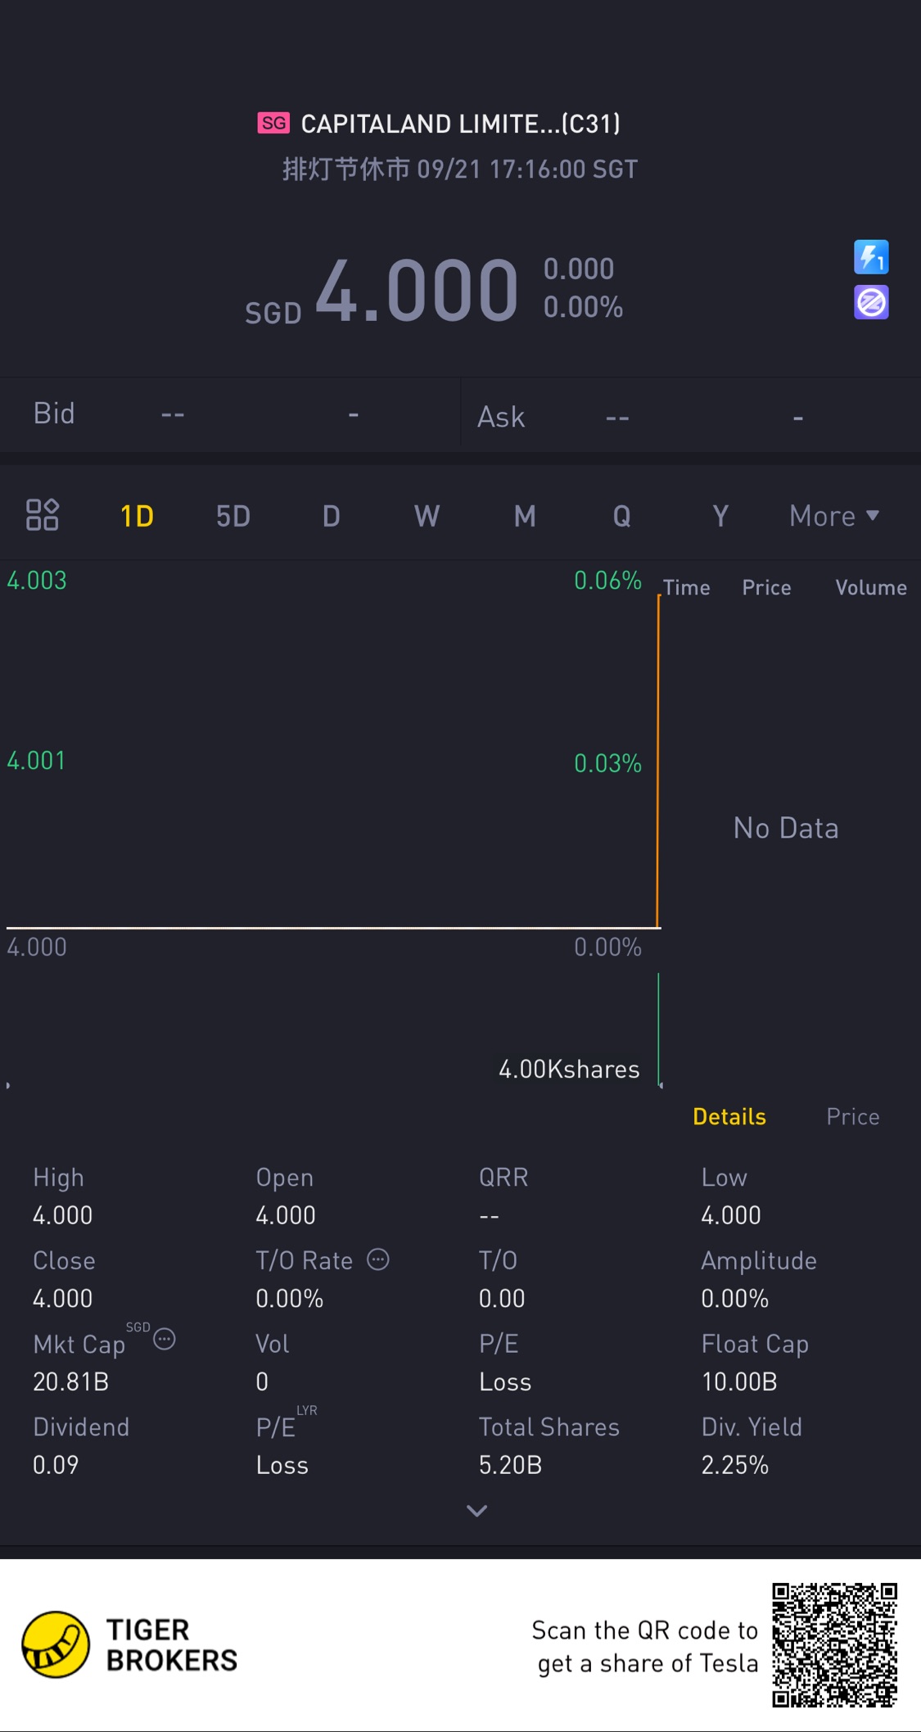Tap the Tesla share QR code

pyautogui.click(x=834, y=1645)
